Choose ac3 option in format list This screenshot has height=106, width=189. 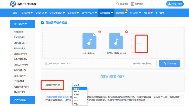[x=80, y=100]
